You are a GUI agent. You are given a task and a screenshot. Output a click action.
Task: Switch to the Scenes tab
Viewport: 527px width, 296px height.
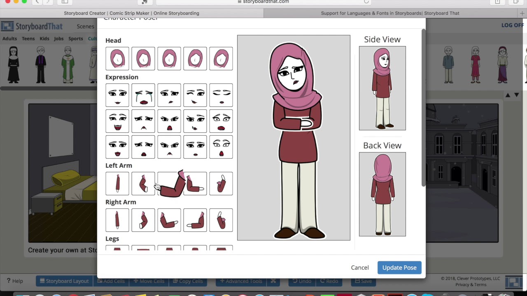point(85,26)
